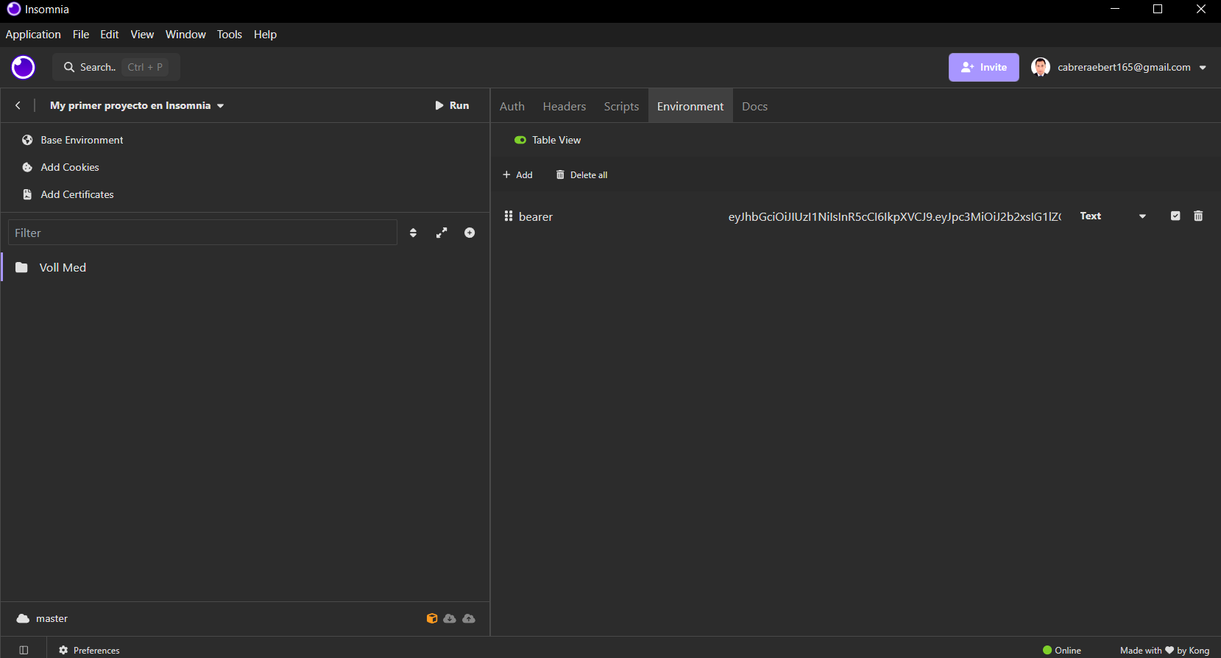1221x658 pixels.
Task: Open sort order icon beside Filter
Action: [x=413, y=233]
